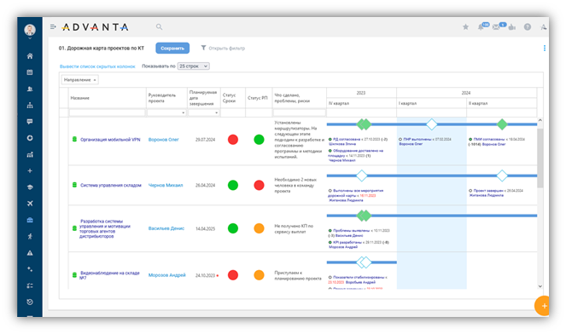
Task: Toggle the sidebar menu hamburger icon
Action: point(53,26)
